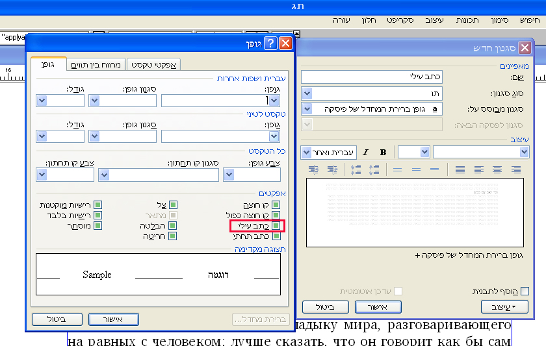Open font name dropdown in New Style formatting
The width and height of the screenshot is (546, 346).
pos(524,152)
